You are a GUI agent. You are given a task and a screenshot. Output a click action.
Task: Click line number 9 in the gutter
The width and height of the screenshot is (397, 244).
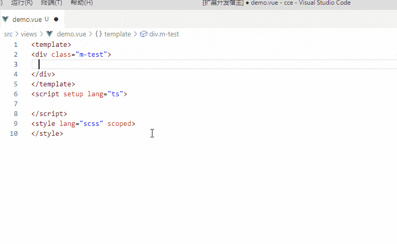[16, 124]
